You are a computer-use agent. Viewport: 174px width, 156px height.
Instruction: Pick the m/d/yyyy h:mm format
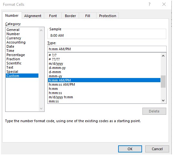(61, 97)
